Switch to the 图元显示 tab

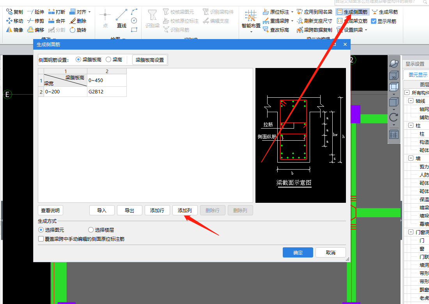pos(418,75)
